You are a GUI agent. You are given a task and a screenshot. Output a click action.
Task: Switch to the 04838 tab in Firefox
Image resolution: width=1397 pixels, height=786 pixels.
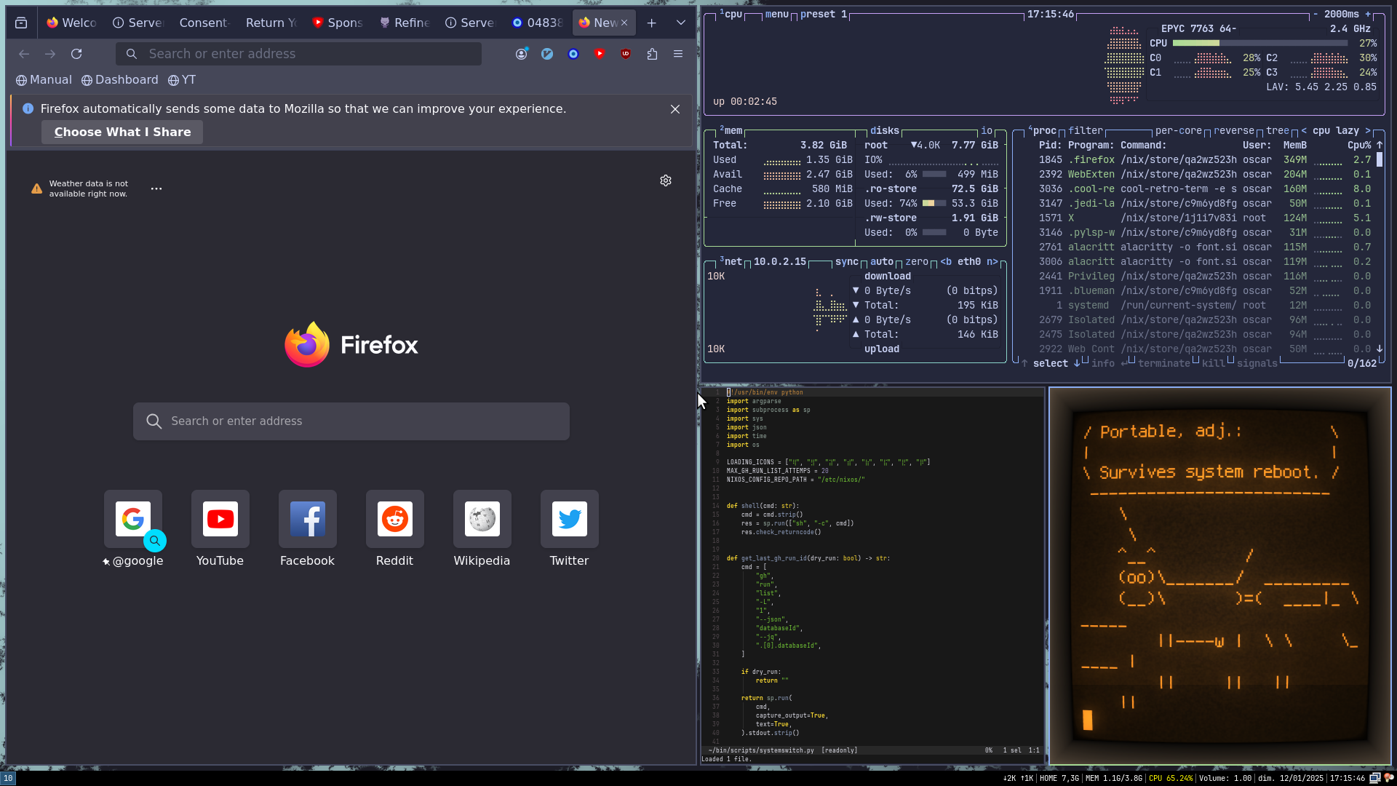(x=537, y=23)
